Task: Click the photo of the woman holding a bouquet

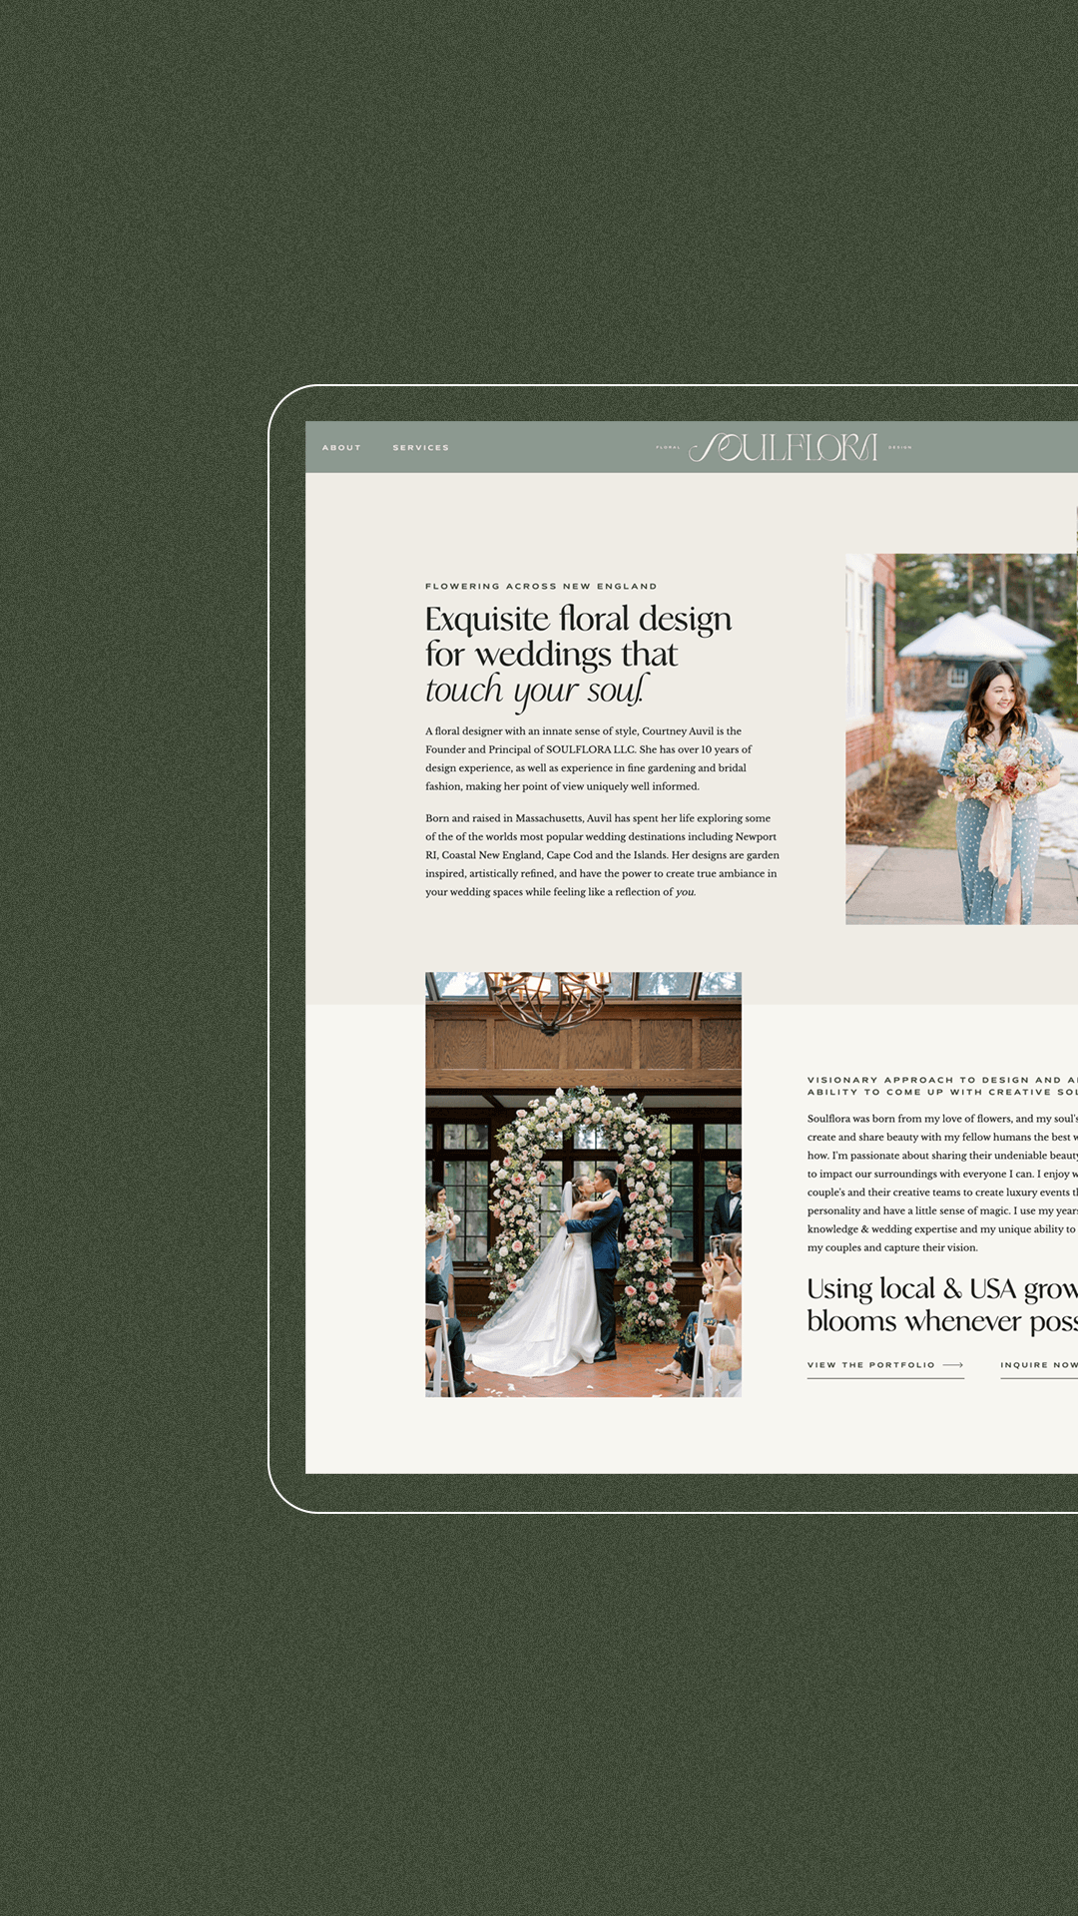Action: tap(961, 738)
